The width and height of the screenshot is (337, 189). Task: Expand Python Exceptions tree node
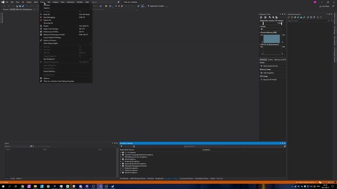121,170
